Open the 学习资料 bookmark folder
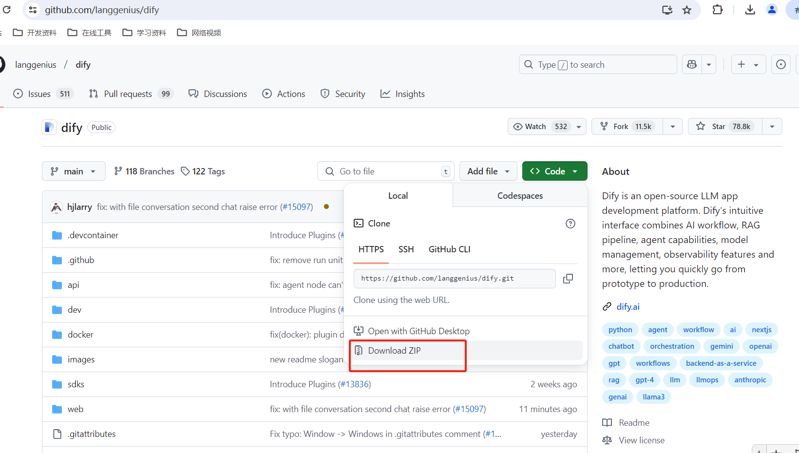Viewport: 799px width, 453px height. click(144, 33)
